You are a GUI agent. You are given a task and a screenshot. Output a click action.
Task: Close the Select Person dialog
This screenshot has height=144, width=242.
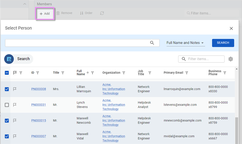tap(231, 28)
